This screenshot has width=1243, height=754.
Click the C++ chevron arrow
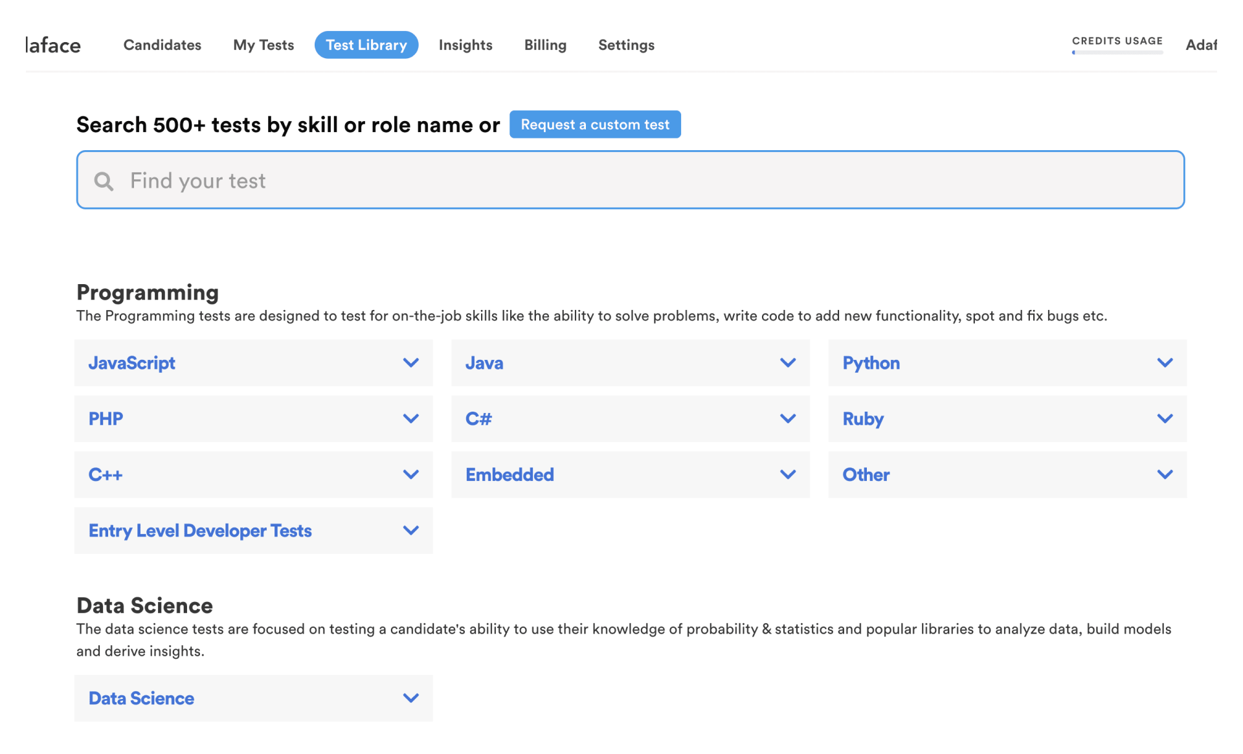[x=410, y=474]
